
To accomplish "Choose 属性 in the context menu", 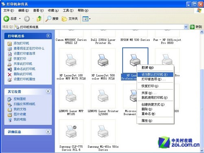I will 156,120.
